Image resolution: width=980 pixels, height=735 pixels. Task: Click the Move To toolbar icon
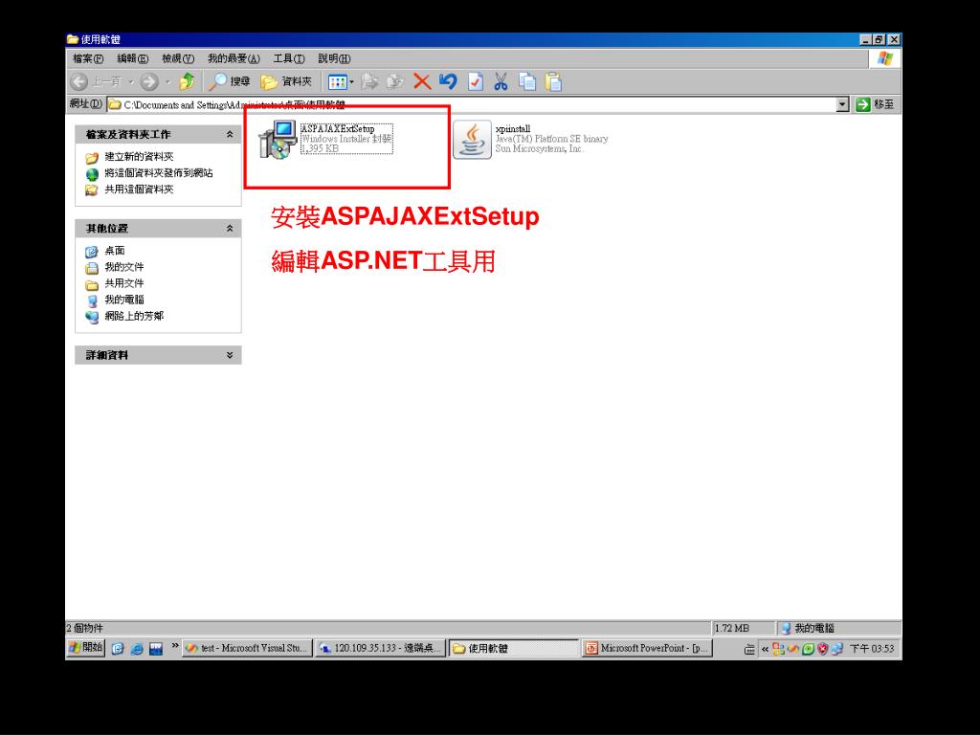pos(370,81)
